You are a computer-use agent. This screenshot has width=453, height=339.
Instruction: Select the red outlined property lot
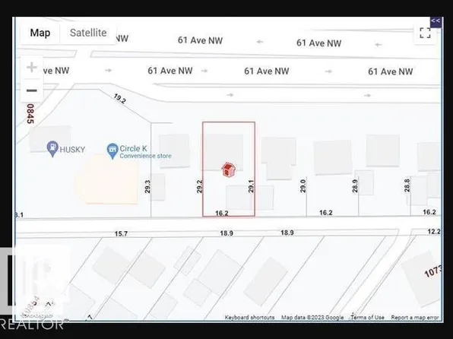point(229,169)
